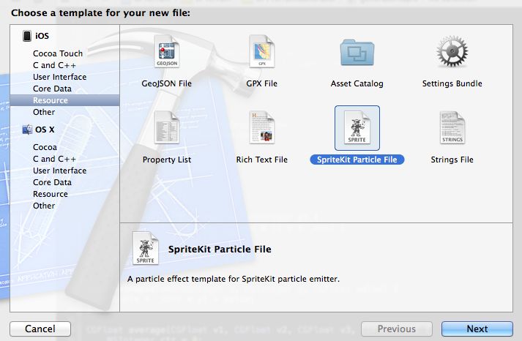Click the bold SpriteKit Particle File description title

(220, 250)
